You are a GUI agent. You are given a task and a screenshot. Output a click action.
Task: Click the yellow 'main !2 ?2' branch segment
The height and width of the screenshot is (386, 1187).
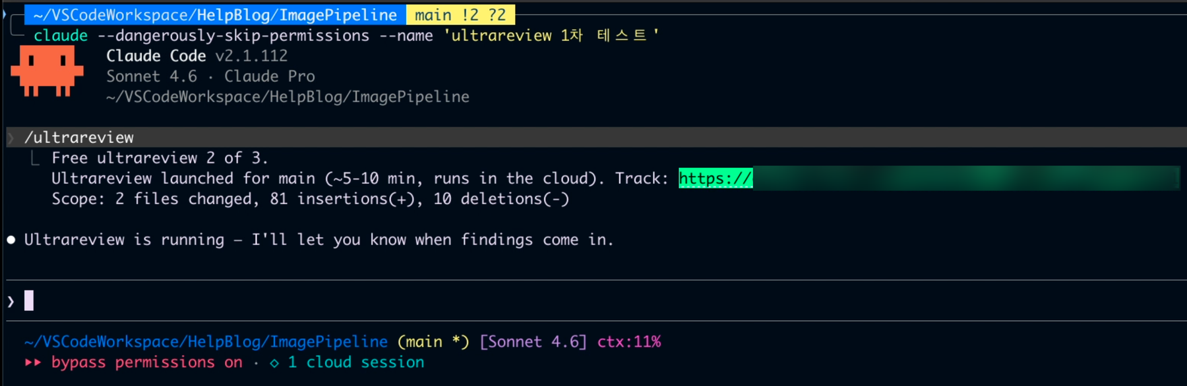[460, 14]
